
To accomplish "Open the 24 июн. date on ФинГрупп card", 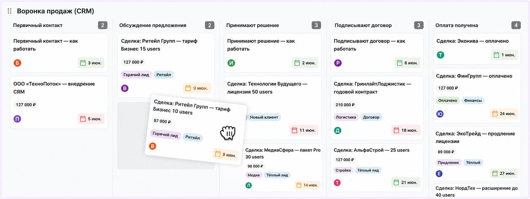I will point(504,114).
